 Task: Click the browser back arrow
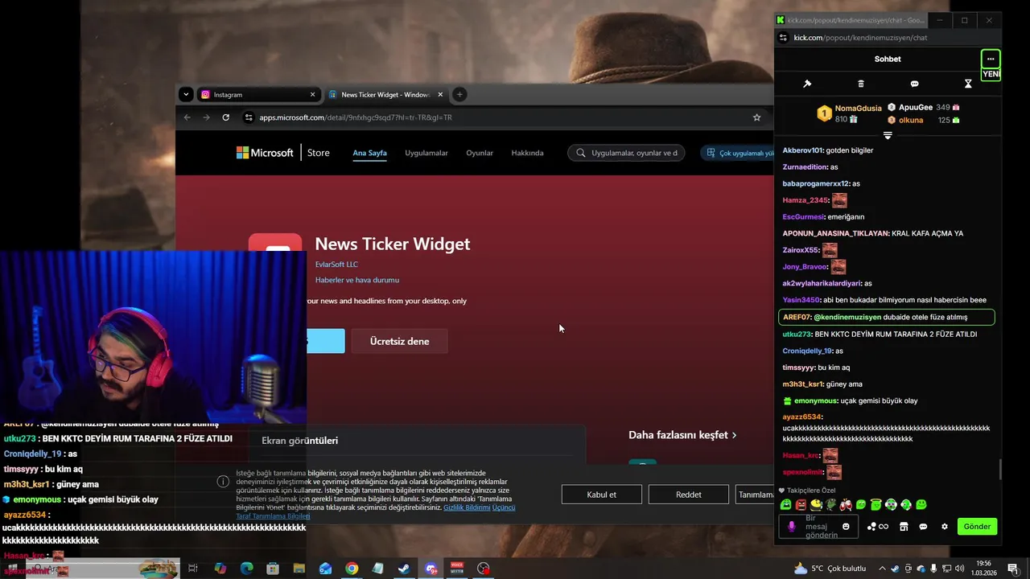[x=187, y=117]
